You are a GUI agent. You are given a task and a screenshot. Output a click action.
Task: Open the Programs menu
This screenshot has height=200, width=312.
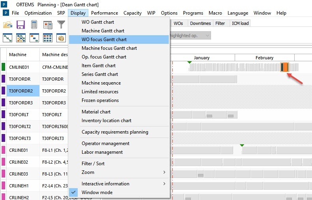pyautogui.click(x=193, y=13)
